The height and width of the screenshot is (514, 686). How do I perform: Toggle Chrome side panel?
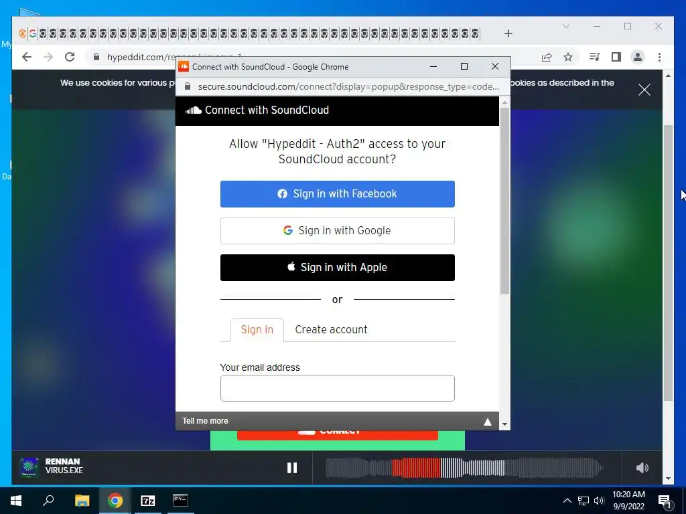click(616, 57)
